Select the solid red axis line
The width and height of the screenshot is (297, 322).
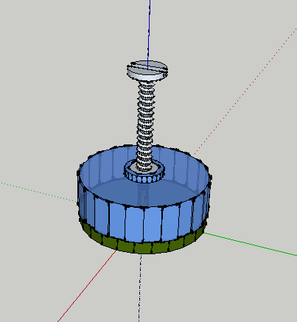tap(87, 286)
